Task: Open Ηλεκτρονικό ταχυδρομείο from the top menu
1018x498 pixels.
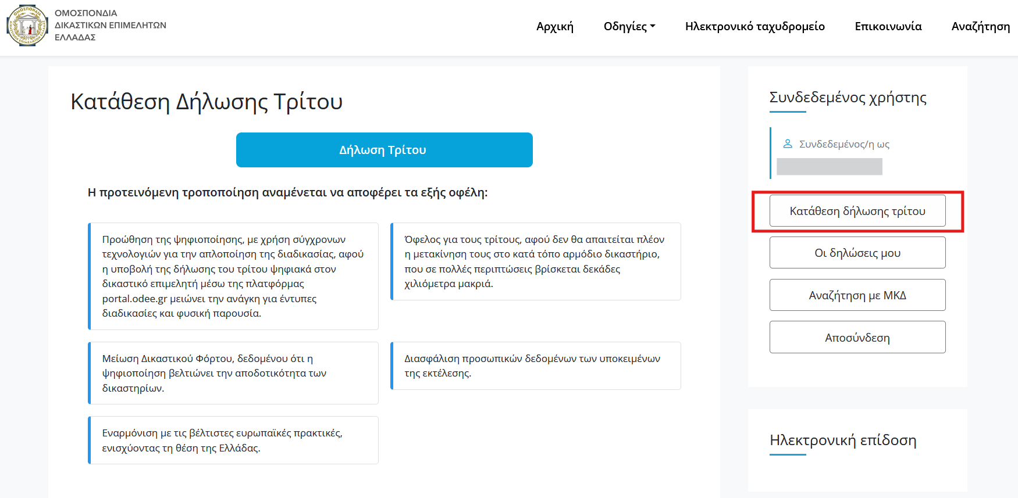Action: pos(755,26)
